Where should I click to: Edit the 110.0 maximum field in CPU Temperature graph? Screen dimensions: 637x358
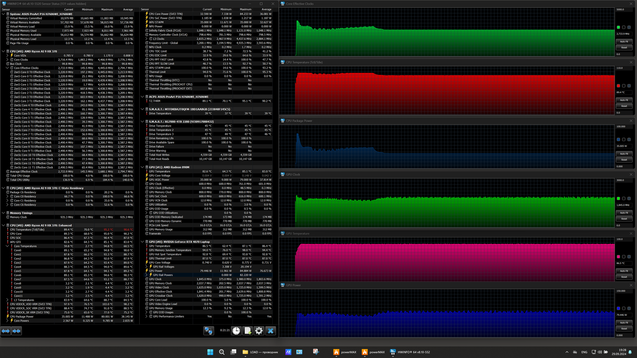pos(624,68)
